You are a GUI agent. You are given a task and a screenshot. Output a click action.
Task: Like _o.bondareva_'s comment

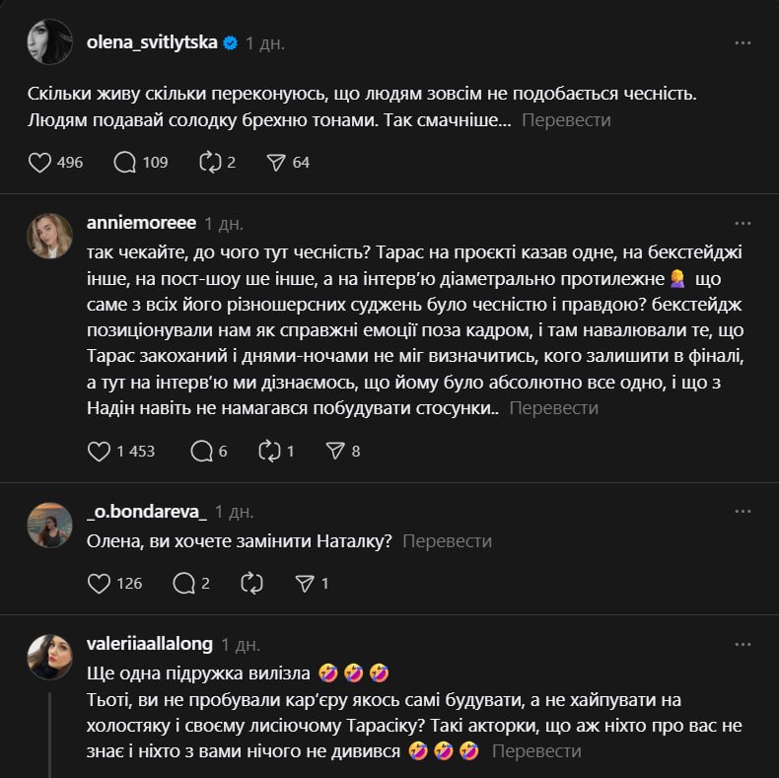99,583
